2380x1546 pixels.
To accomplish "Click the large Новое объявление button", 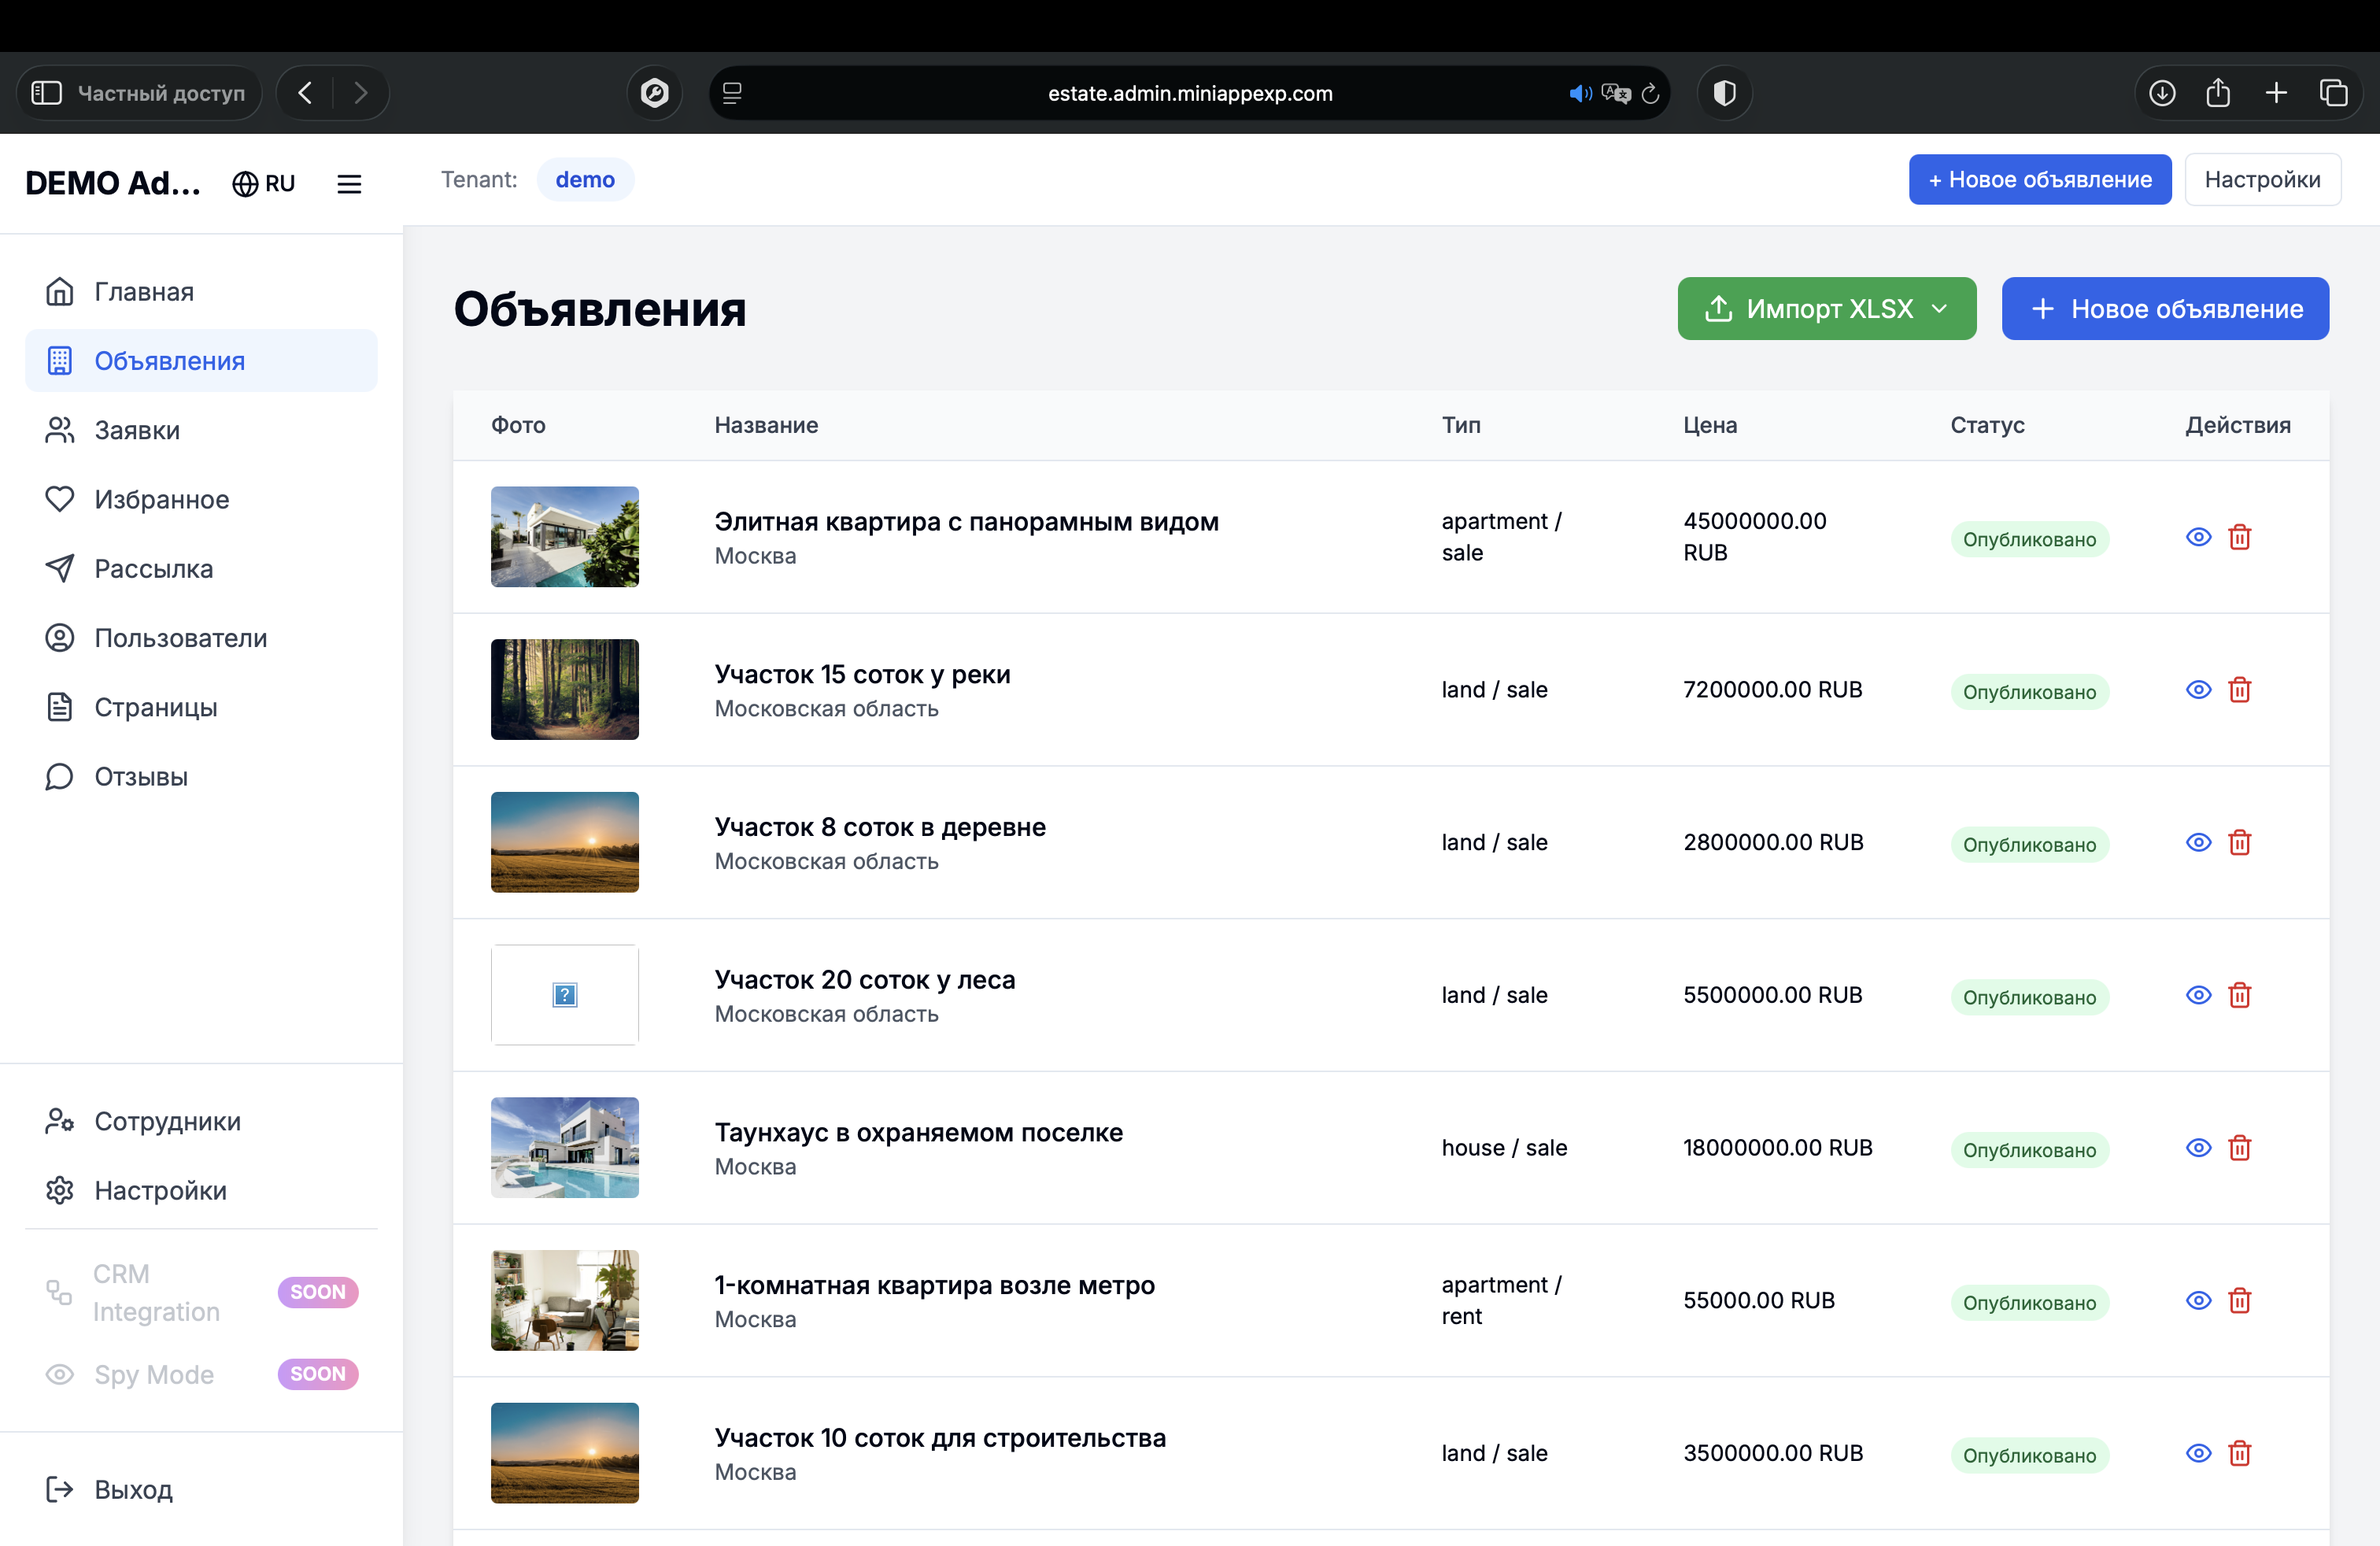I will pos(2165,309).
